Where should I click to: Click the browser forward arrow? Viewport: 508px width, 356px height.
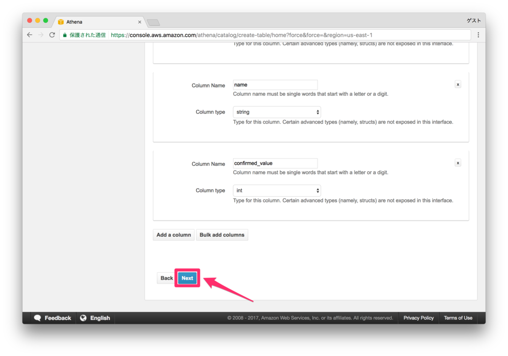[x=41, y=35]
